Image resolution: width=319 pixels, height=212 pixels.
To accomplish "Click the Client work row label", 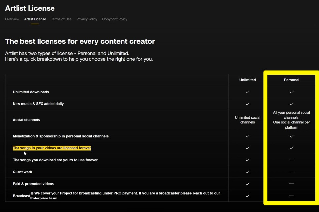I will tap(22, 172).
